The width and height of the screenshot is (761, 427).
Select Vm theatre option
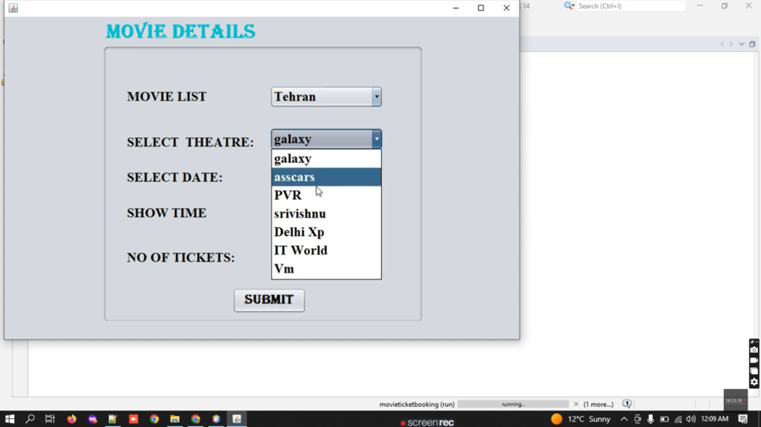point(326,269)
